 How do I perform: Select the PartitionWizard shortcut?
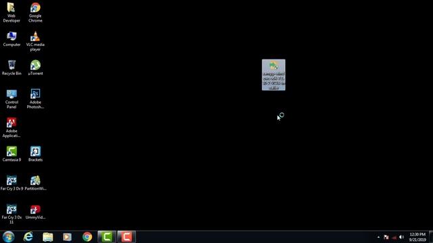click(35, 183)
